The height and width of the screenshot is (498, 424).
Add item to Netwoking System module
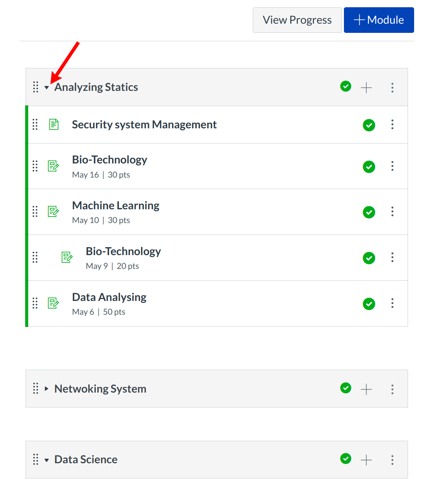tap(366, 389)
